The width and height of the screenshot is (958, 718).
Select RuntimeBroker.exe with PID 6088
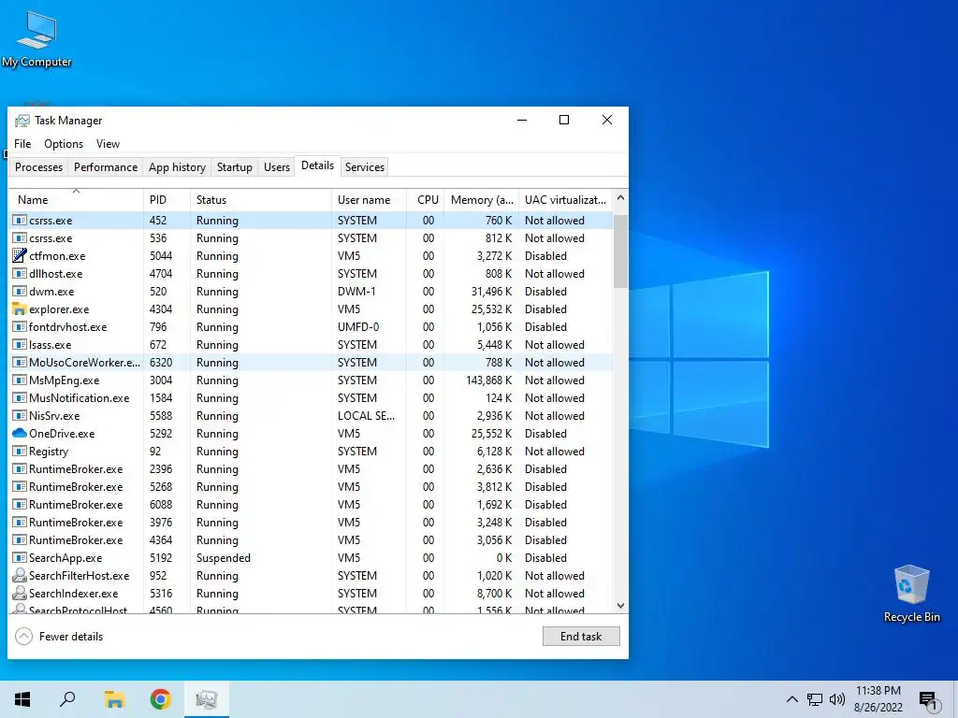(311, 504)
